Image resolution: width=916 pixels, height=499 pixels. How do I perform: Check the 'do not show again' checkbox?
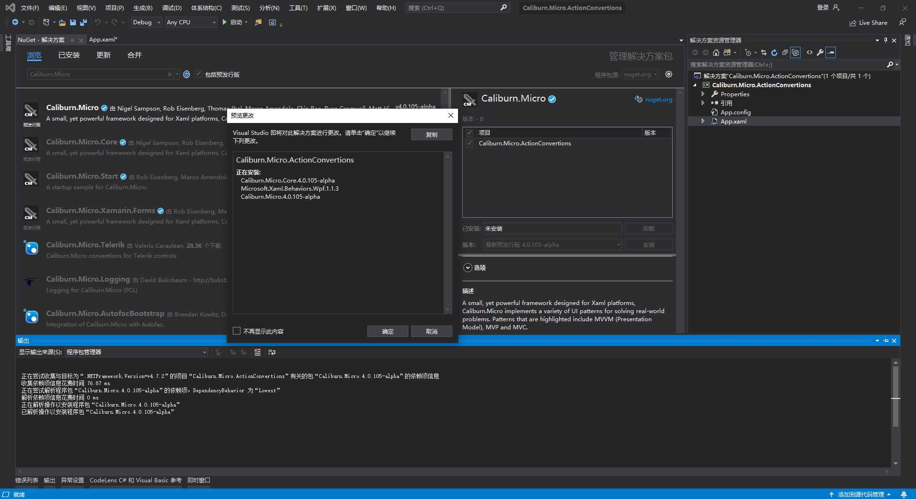tap(237, 331)
